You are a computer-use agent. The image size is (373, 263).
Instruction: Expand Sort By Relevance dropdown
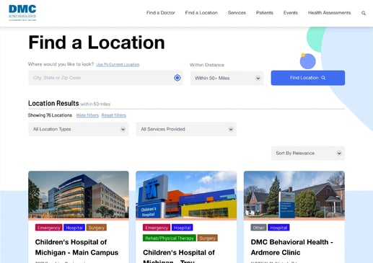308,153
